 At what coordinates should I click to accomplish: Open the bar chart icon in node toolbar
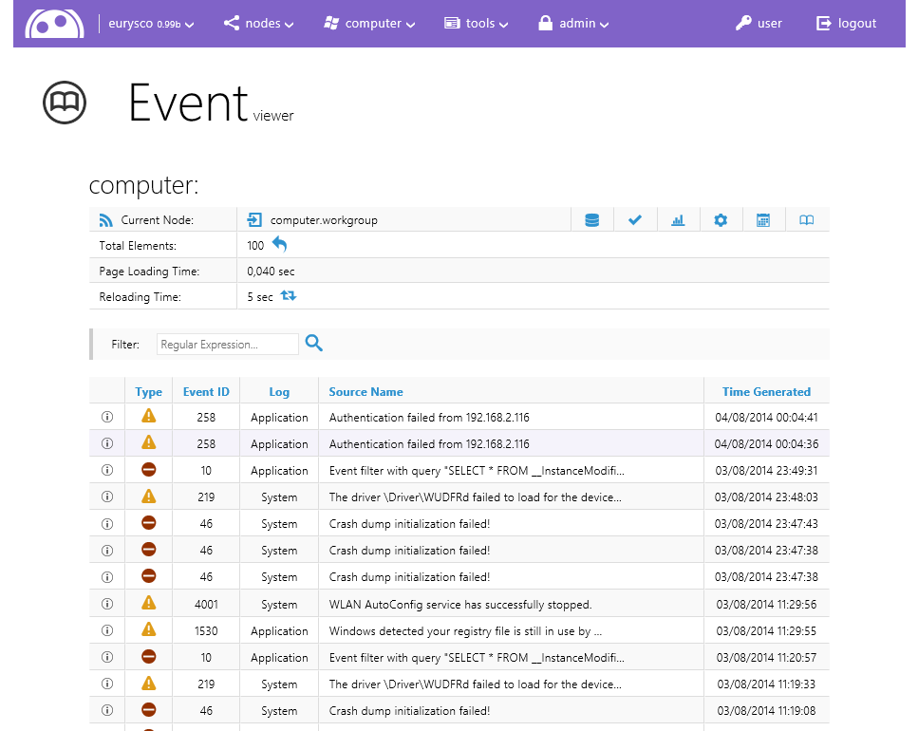[678, 220]
